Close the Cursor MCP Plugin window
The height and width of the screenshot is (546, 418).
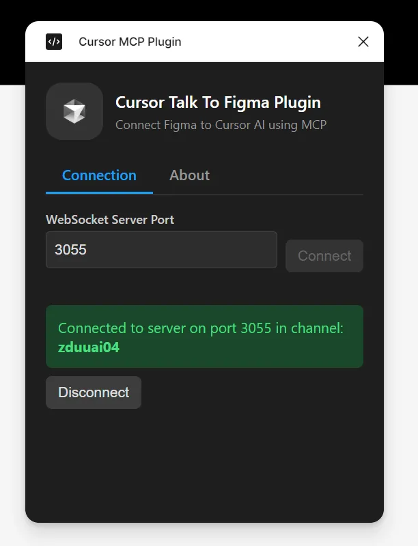pyautogui.click(x=363, y=42)
